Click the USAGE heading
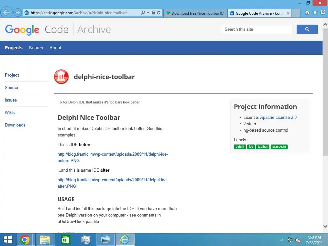This screenshot has height=246, width=328. (x=66, y=199)
